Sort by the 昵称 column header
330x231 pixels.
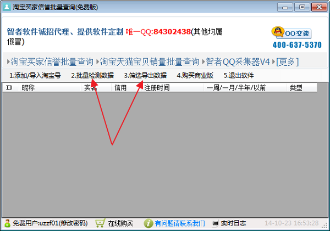click(50, 88)
